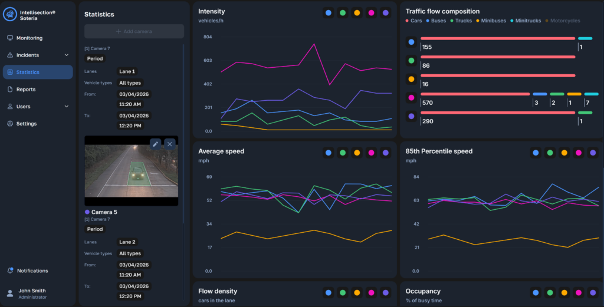
Task: Click the Buses legend entry
Action: point(436,21)
